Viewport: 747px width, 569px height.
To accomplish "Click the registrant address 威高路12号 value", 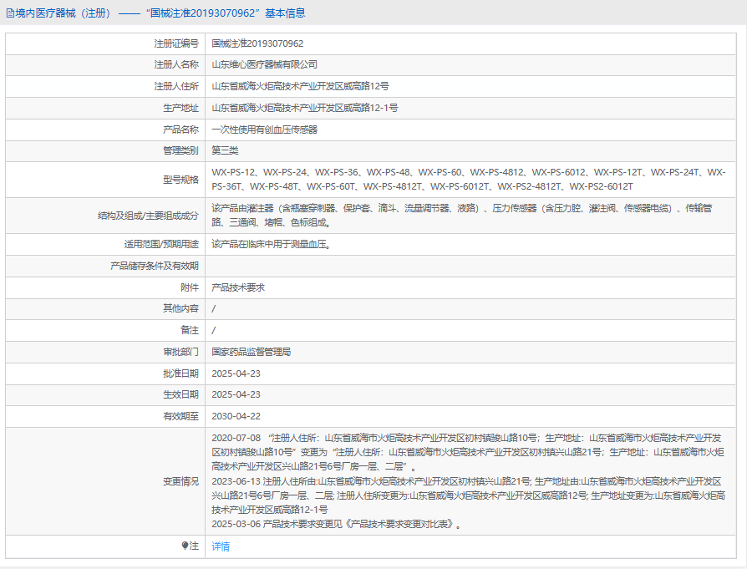I will tap(300, 86).
